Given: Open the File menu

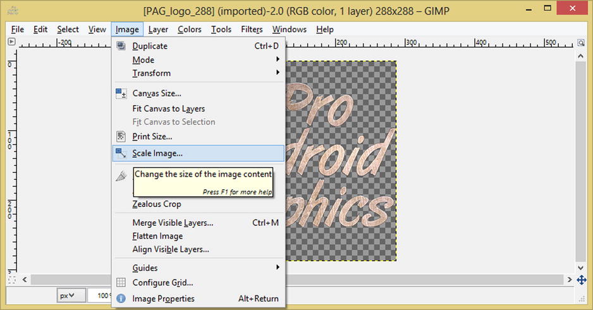Looking at the screenshot, I should coord(18,29).
